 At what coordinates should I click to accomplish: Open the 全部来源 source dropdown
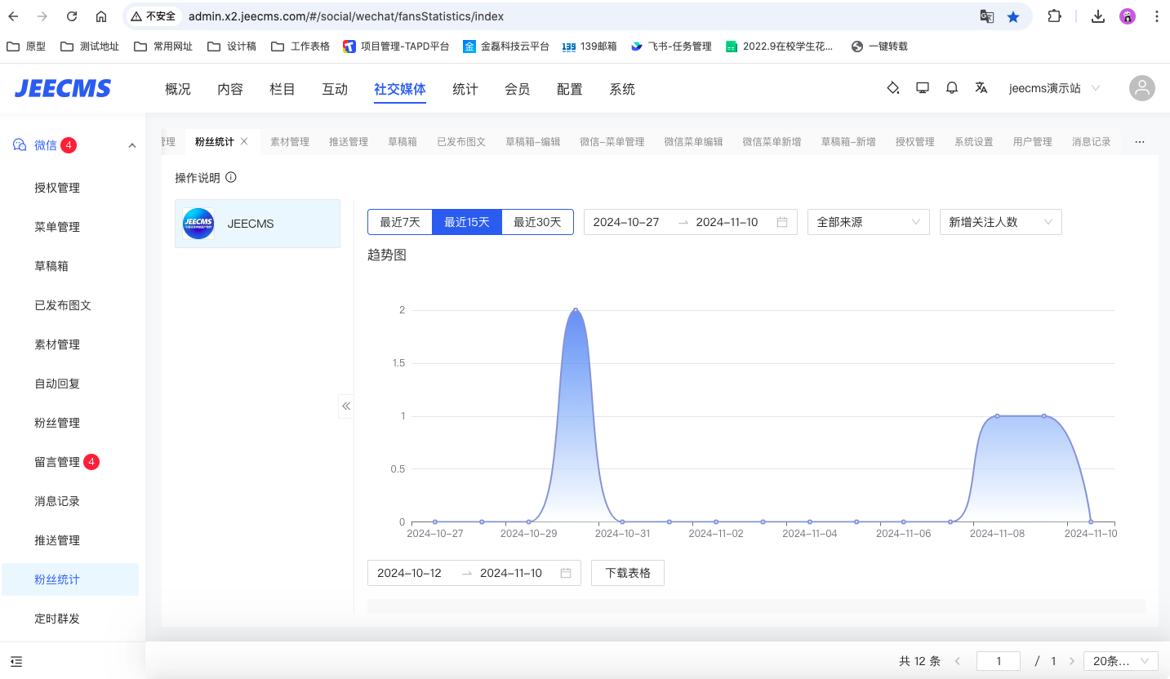point(868,222)
